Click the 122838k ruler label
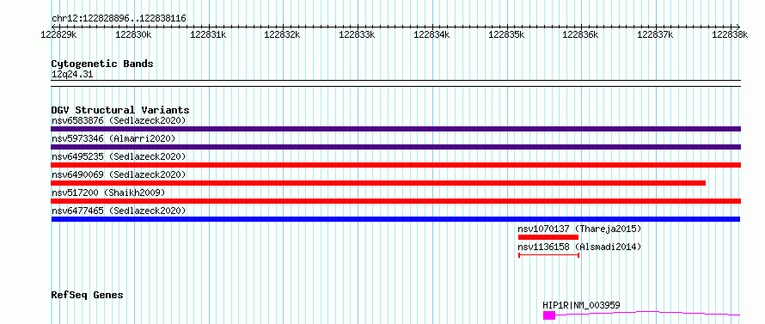 point(730,34)
